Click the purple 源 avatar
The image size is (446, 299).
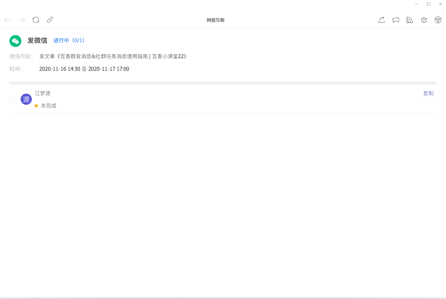26,99
